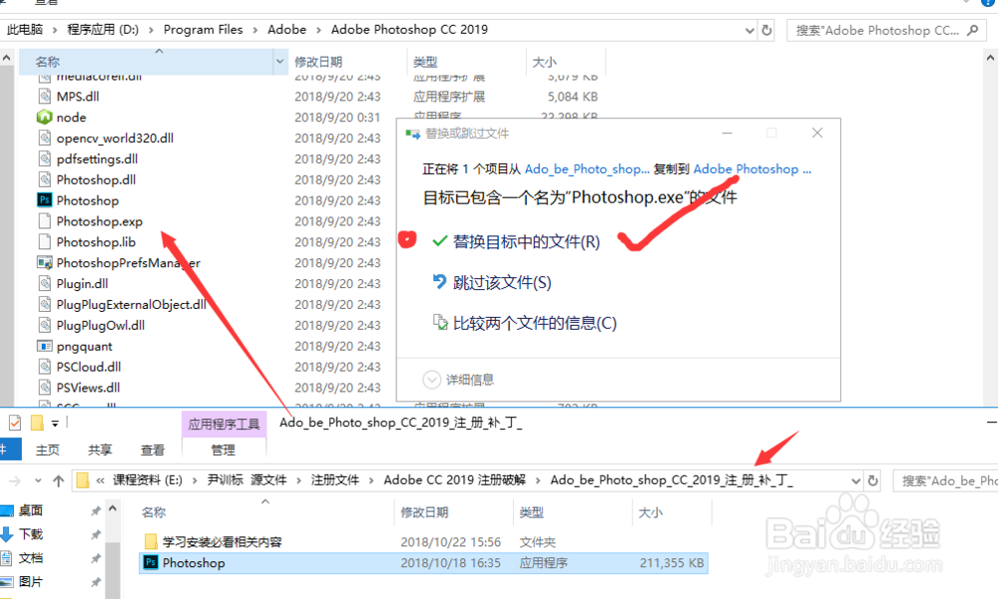Click the opencv_world320.dll file icon

tap(44, 138)
